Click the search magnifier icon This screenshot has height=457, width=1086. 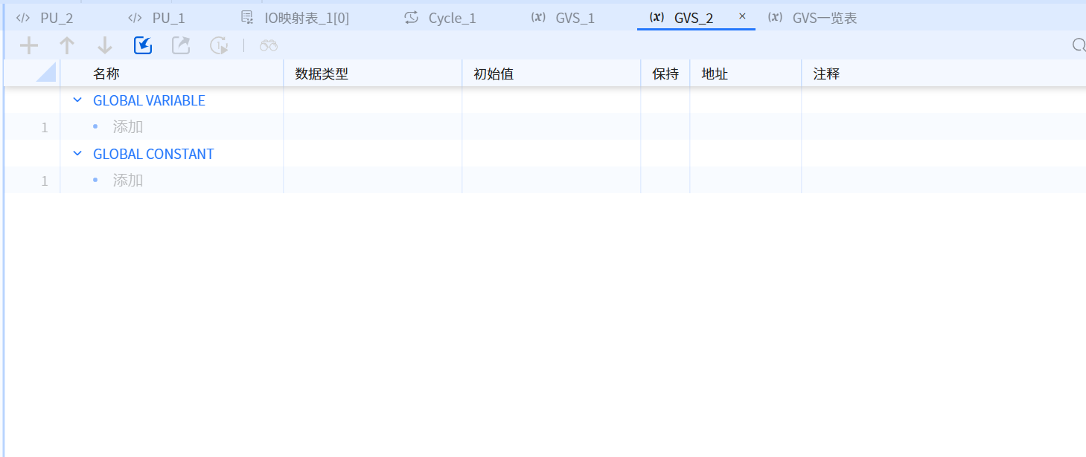coord(1079,46)
